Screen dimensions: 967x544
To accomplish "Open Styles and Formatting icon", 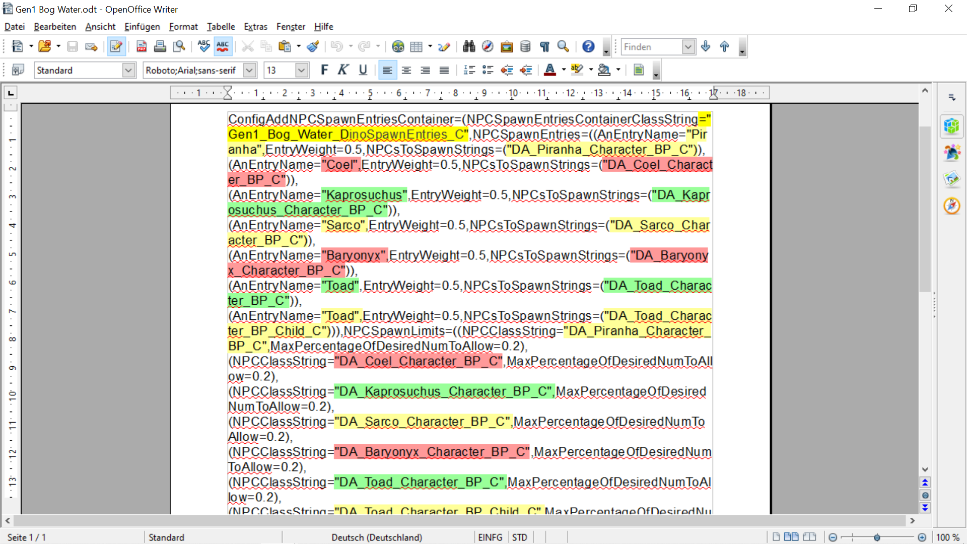I will 18,70.
